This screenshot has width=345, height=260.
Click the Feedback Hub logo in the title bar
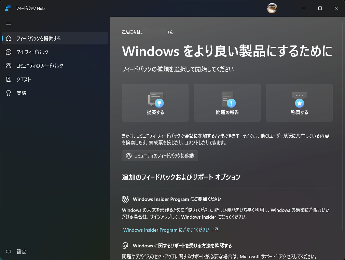tap(8, 8)
